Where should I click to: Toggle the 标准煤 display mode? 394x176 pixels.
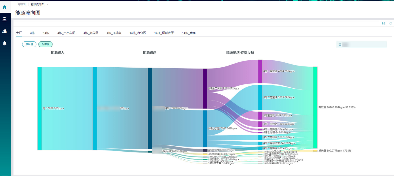(x=45, y=44)
